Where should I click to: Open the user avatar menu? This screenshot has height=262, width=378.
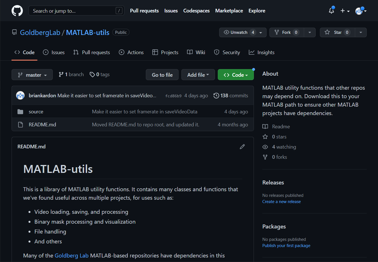point(361,11)
